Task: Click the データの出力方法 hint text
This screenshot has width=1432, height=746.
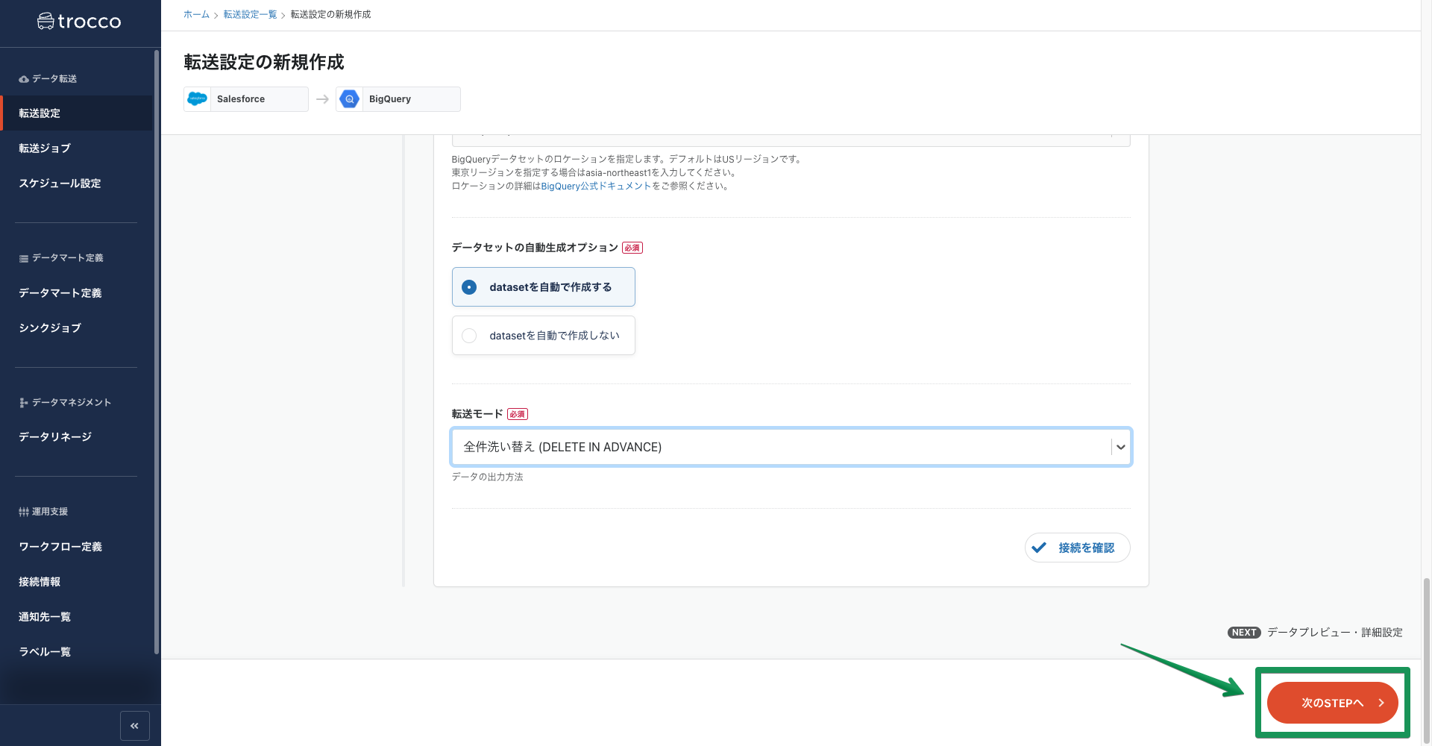Action: pyautogui.click(x=487, y=477)
